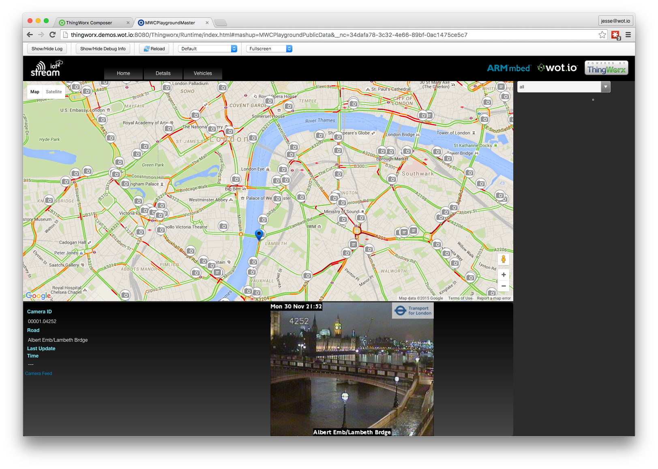This screenshot has width=658, height=469.
Task: Click camera marker near Green Park label
Action: [137, 154]
